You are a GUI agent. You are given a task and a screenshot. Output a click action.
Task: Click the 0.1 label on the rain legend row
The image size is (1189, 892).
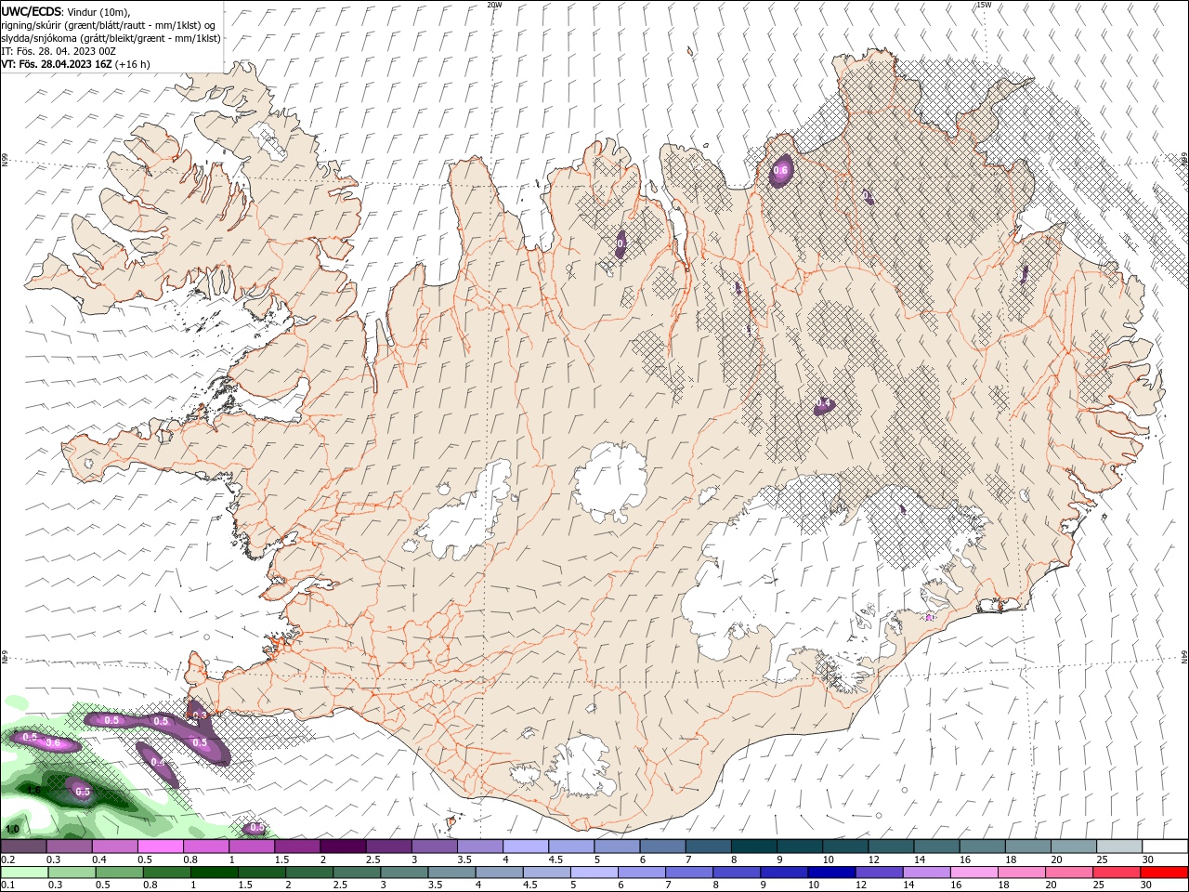coord(7,885)
